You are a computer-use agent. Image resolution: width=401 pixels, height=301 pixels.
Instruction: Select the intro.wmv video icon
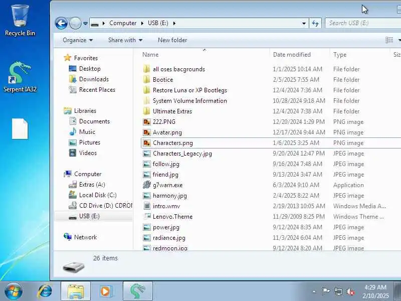(147, 206)
